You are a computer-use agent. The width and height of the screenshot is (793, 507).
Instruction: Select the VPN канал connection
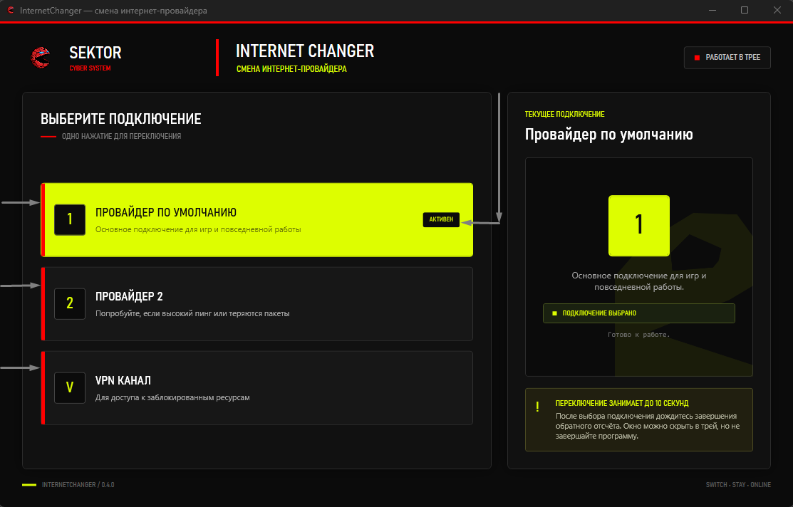(x=257, y=387)
